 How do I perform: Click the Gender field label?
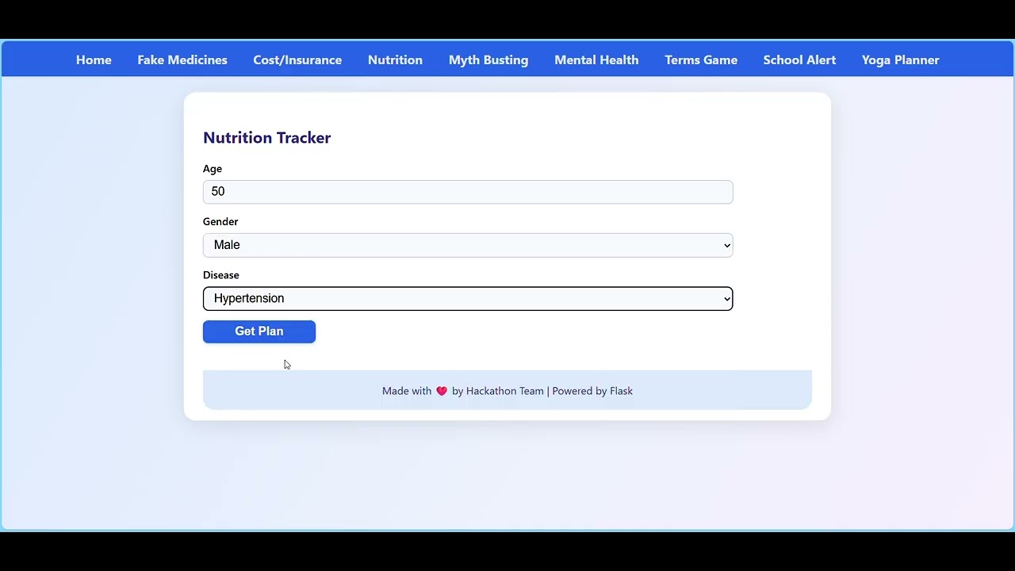click(220, 222)
